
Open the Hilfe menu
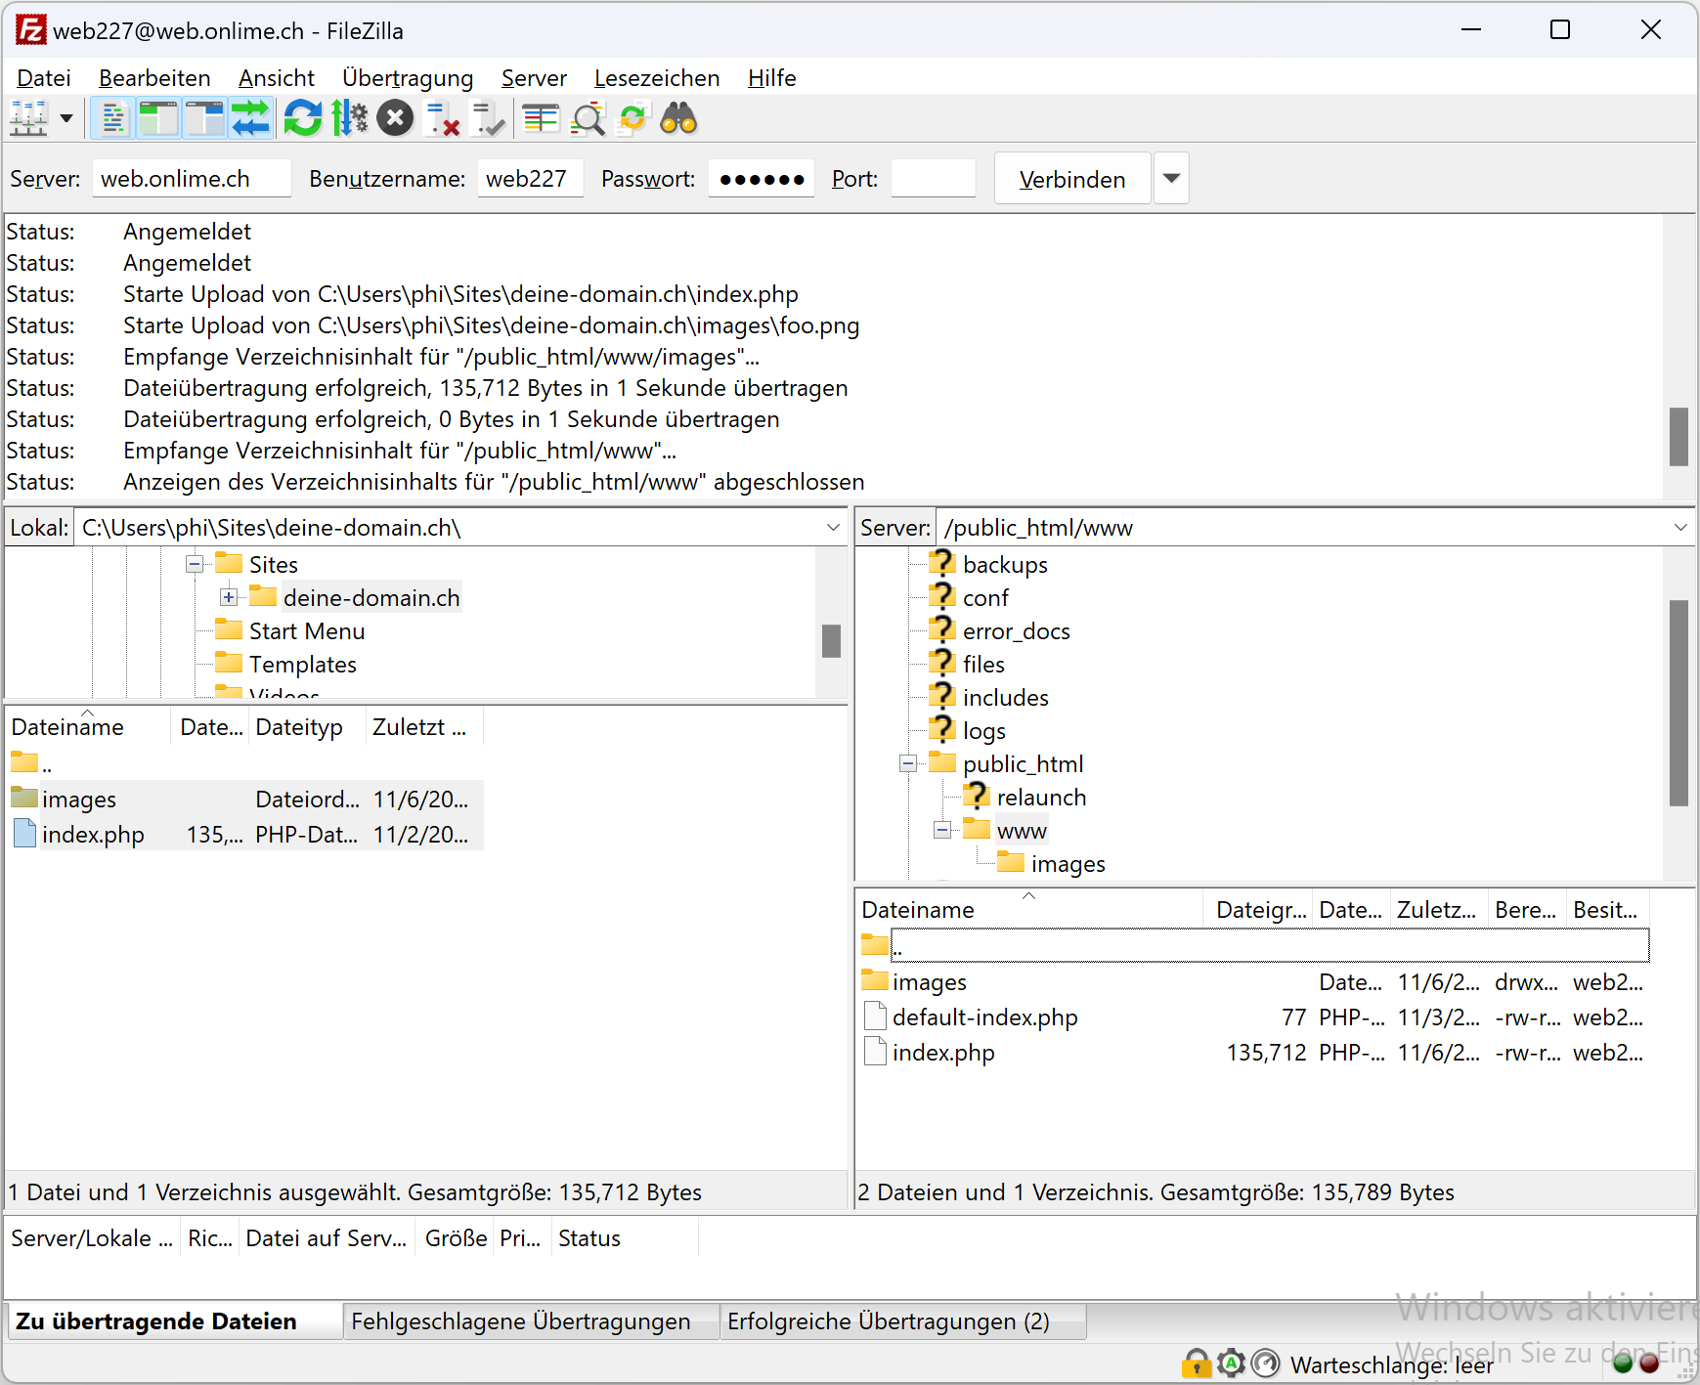tap(772, 78)
